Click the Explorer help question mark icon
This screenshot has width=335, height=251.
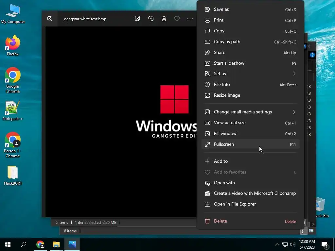[312, 55]
